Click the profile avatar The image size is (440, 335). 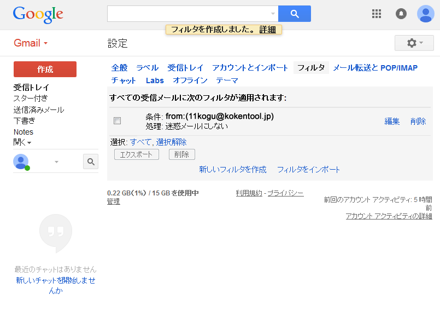tap(425, 14)
